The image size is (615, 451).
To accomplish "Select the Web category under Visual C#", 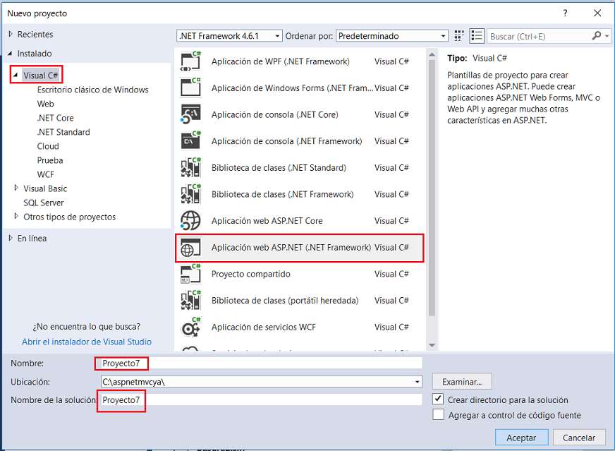I will point(46,104).
